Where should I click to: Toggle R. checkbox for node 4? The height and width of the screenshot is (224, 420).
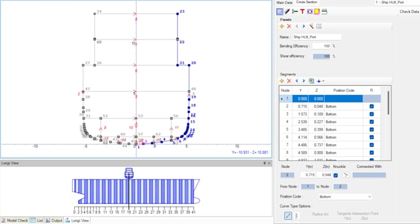click(372, 122)
